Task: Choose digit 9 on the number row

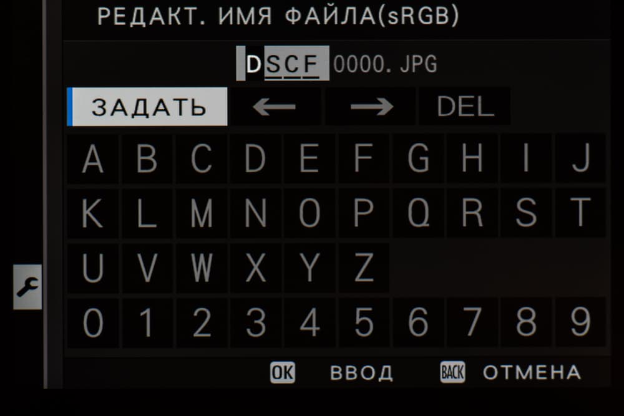Action: point(580,322)
